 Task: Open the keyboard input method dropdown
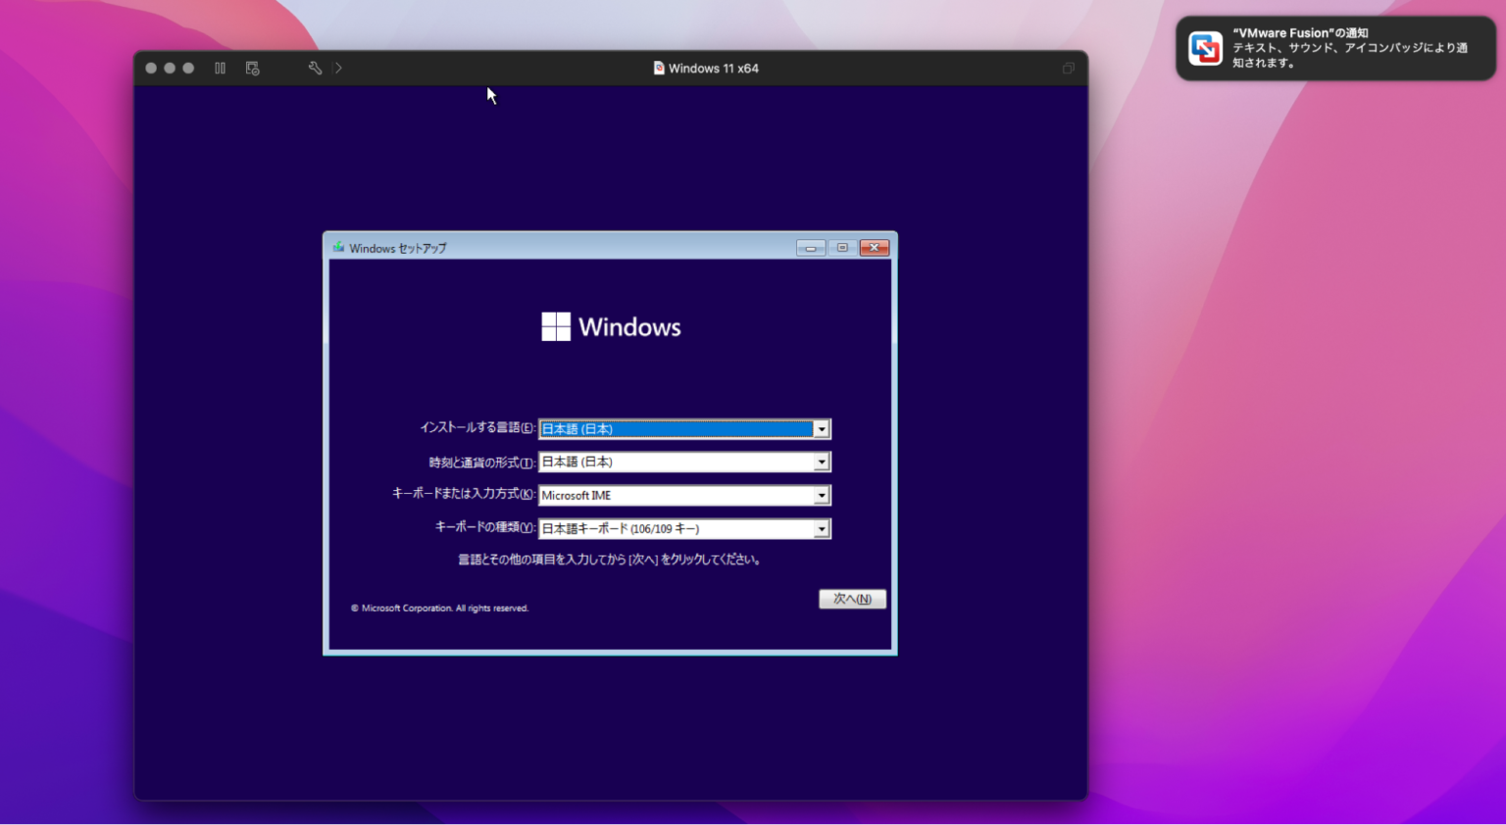click(x=822, y=495)
